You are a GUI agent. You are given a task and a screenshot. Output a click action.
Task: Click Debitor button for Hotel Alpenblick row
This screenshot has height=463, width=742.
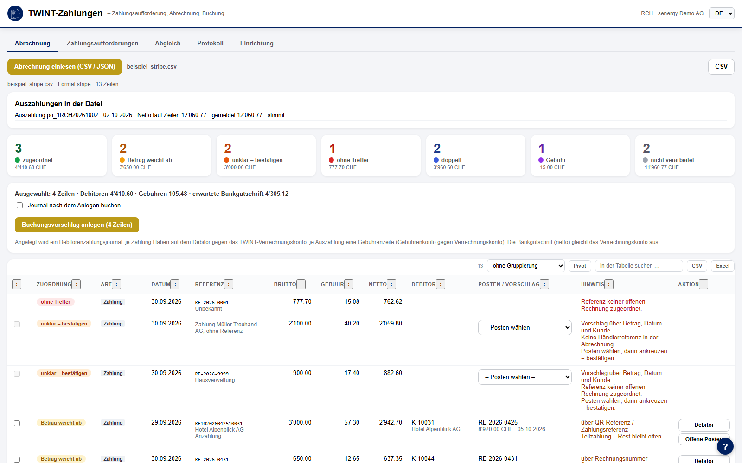pos(704,425)
